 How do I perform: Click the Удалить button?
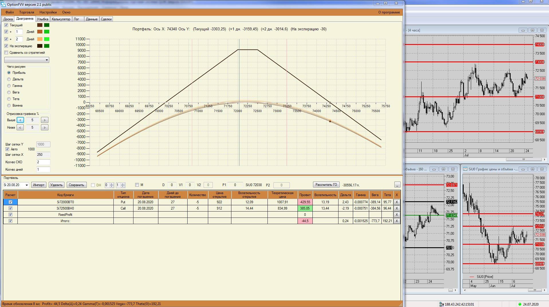pos(56,185)
